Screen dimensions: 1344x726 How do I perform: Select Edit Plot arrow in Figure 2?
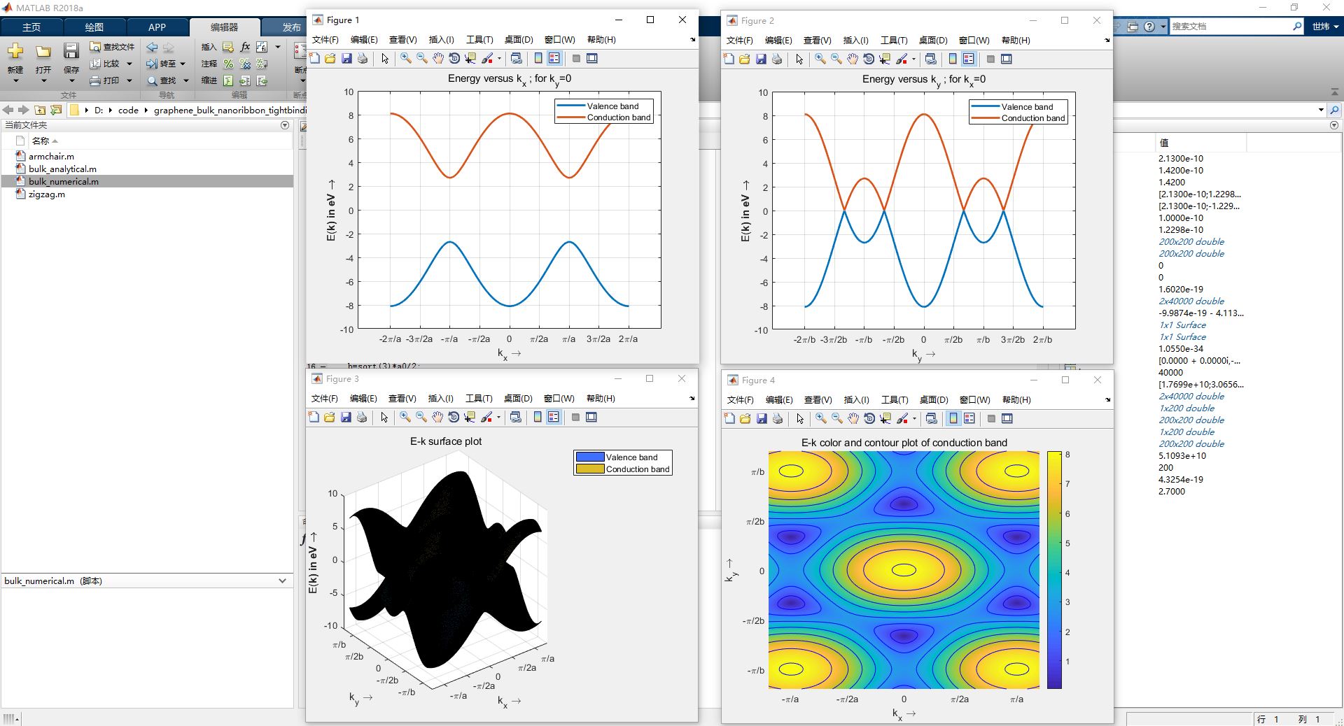tap(799, 59)
